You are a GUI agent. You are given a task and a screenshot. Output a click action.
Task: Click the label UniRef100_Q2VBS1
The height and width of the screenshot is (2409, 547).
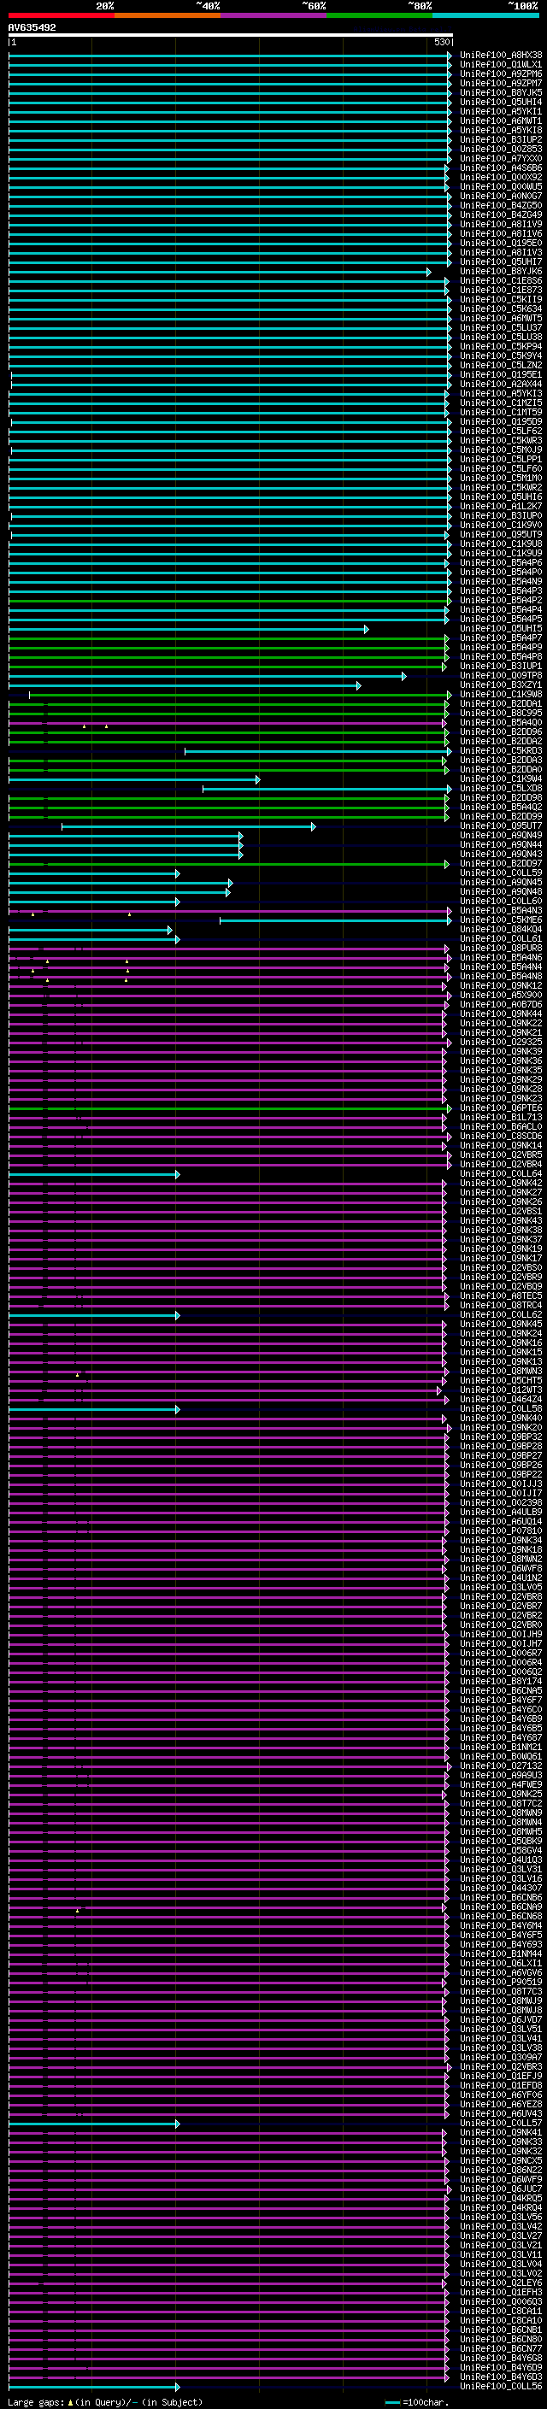tap(500, 1212)
